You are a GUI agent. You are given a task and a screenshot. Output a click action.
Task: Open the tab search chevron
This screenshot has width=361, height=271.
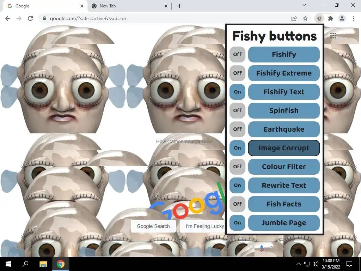(x=304, y=5)
